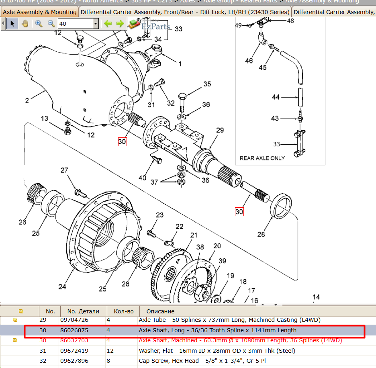Click callout 31 washer on diagram
Image resolution: width=376 pixels, height=368 pixels.
[x=151, y=105]
